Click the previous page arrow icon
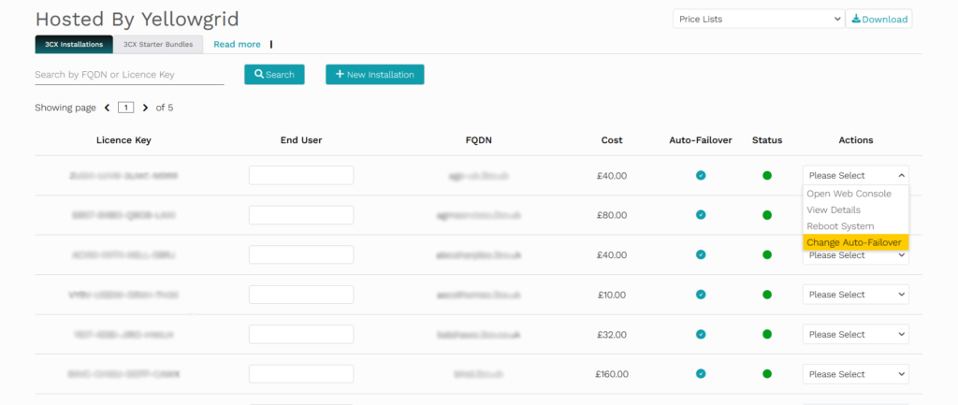The height and width of the screenshot is (405, 958). [108, 108]
